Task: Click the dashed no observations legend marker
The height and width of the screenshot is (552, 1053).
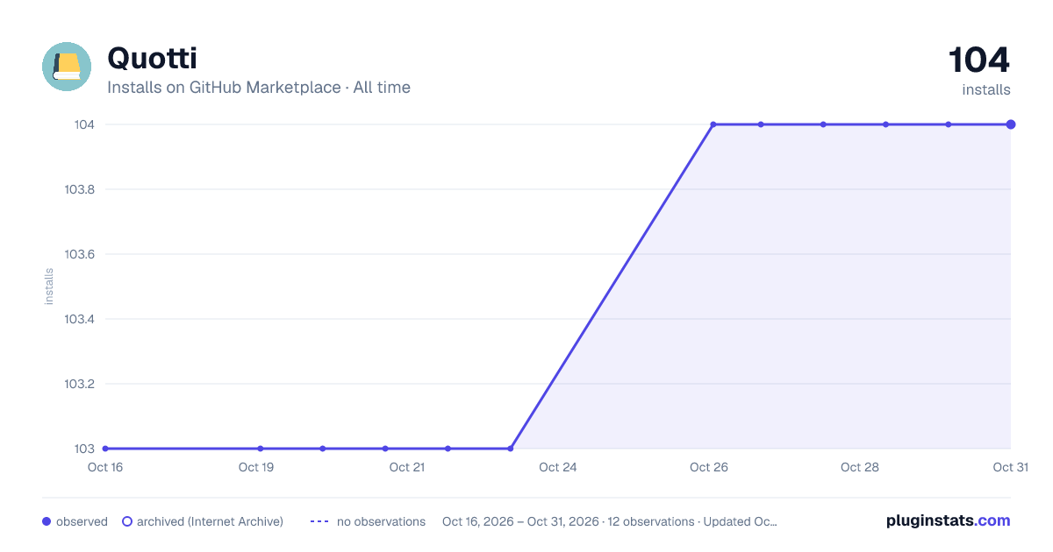Action: pos(319,521)
